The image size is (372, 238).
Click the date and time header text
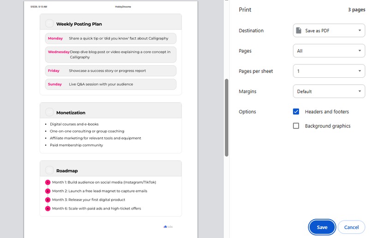pyautogui.click(x=39, y=6)
